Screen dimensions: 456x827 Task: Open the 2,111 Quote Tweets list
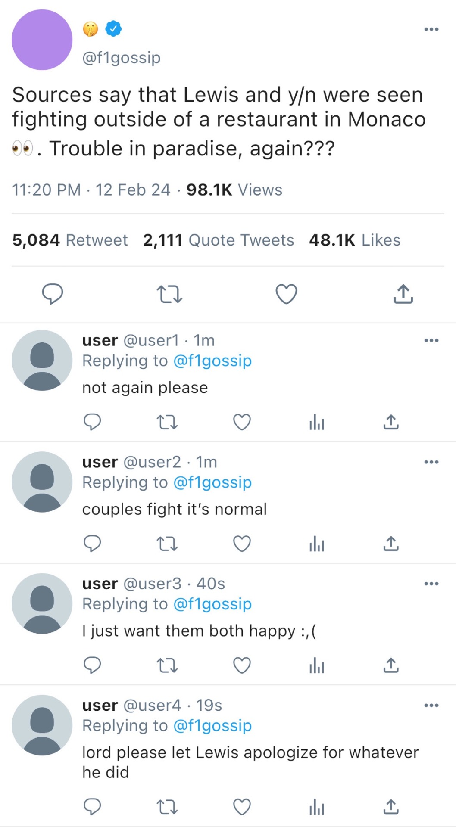(x=219, y=240)
